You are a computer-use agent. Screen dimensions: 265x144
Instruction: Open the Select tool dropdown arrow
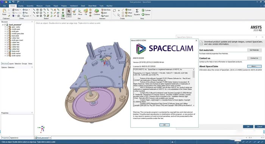pos(69,16)
